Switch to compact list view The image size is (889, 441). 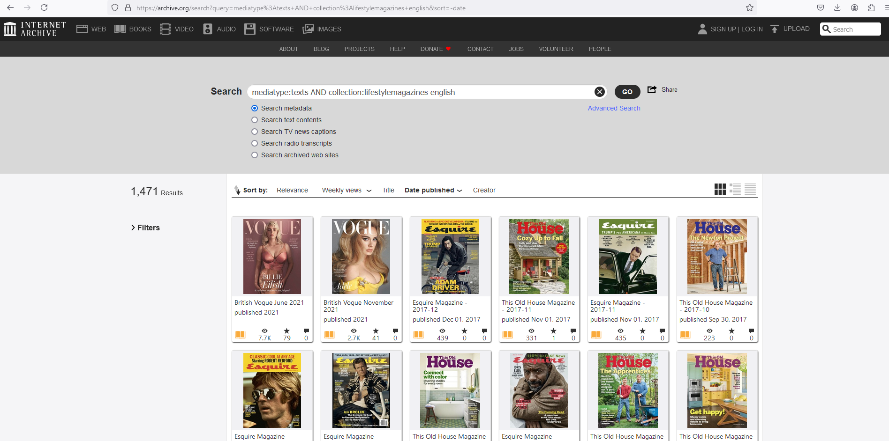pyautogui.click(x=750, y=189)
